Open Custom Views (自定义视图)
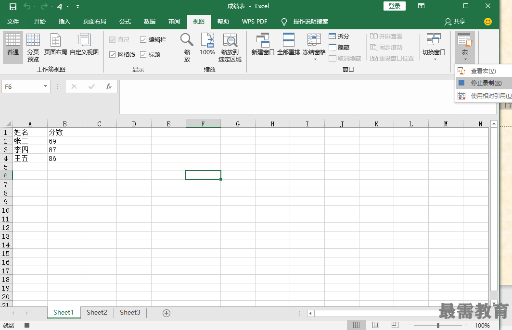The image size is (512, 330). coord(84,44)
